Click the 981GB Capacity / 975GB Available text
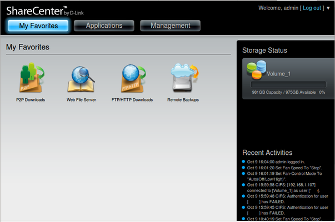 284,92
